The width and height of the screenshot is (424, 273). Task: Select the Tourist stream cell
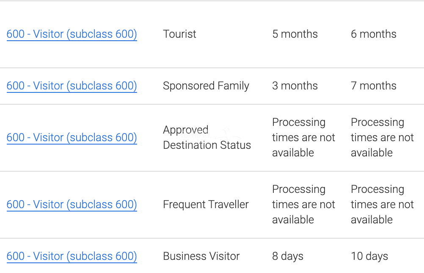pos(179,34)
